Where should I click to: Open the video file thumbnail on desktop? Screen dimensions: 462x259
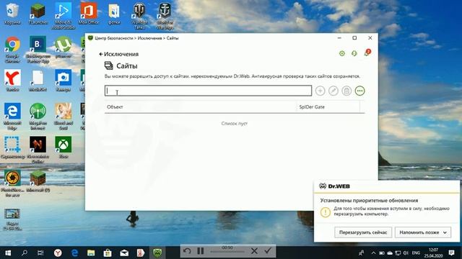[12, 219]
